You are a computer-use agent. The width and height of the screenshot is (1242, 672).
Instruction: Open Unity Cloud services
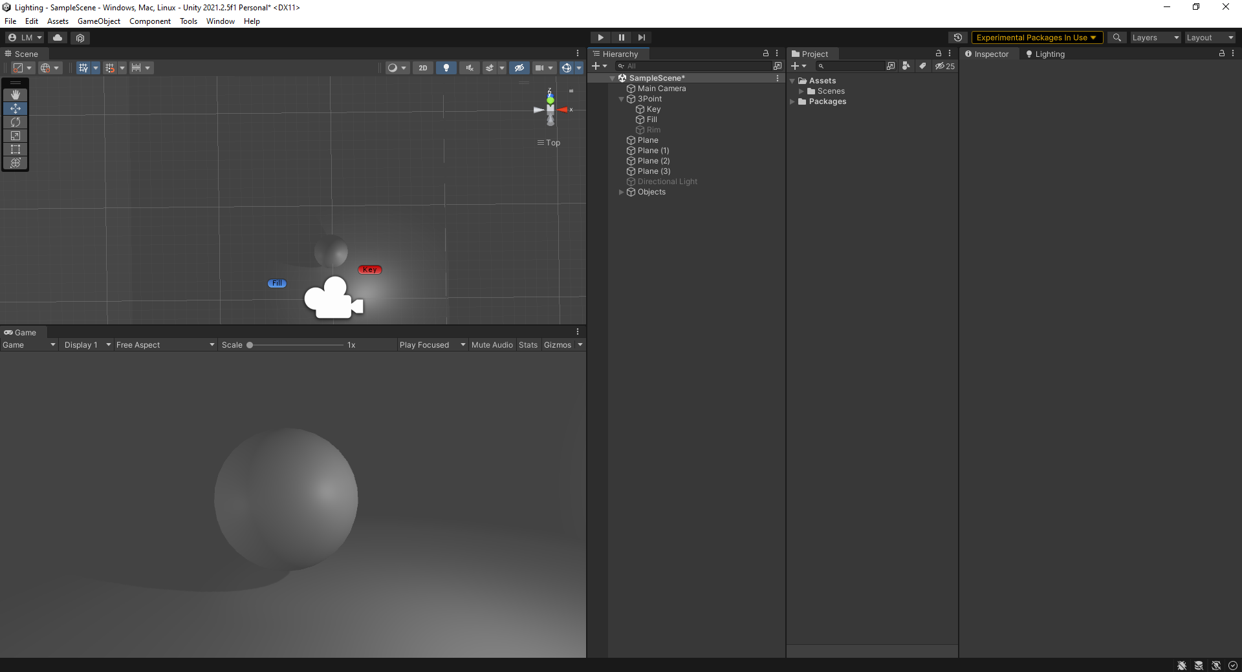[58, 37]
